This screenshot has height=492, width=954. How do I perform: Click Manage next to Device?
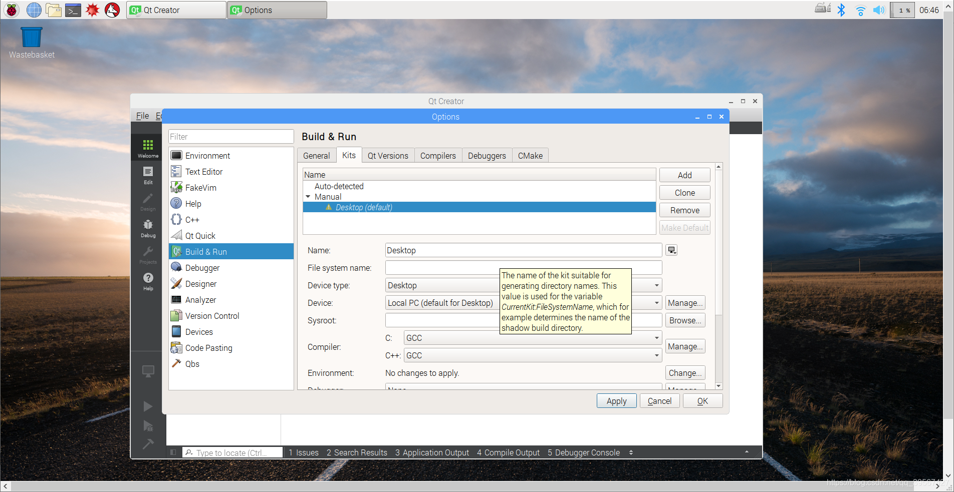pos(685,303)
